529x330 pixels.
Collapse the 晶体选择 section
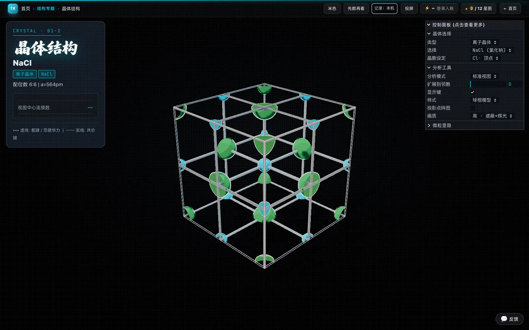(x=429, y=34)
